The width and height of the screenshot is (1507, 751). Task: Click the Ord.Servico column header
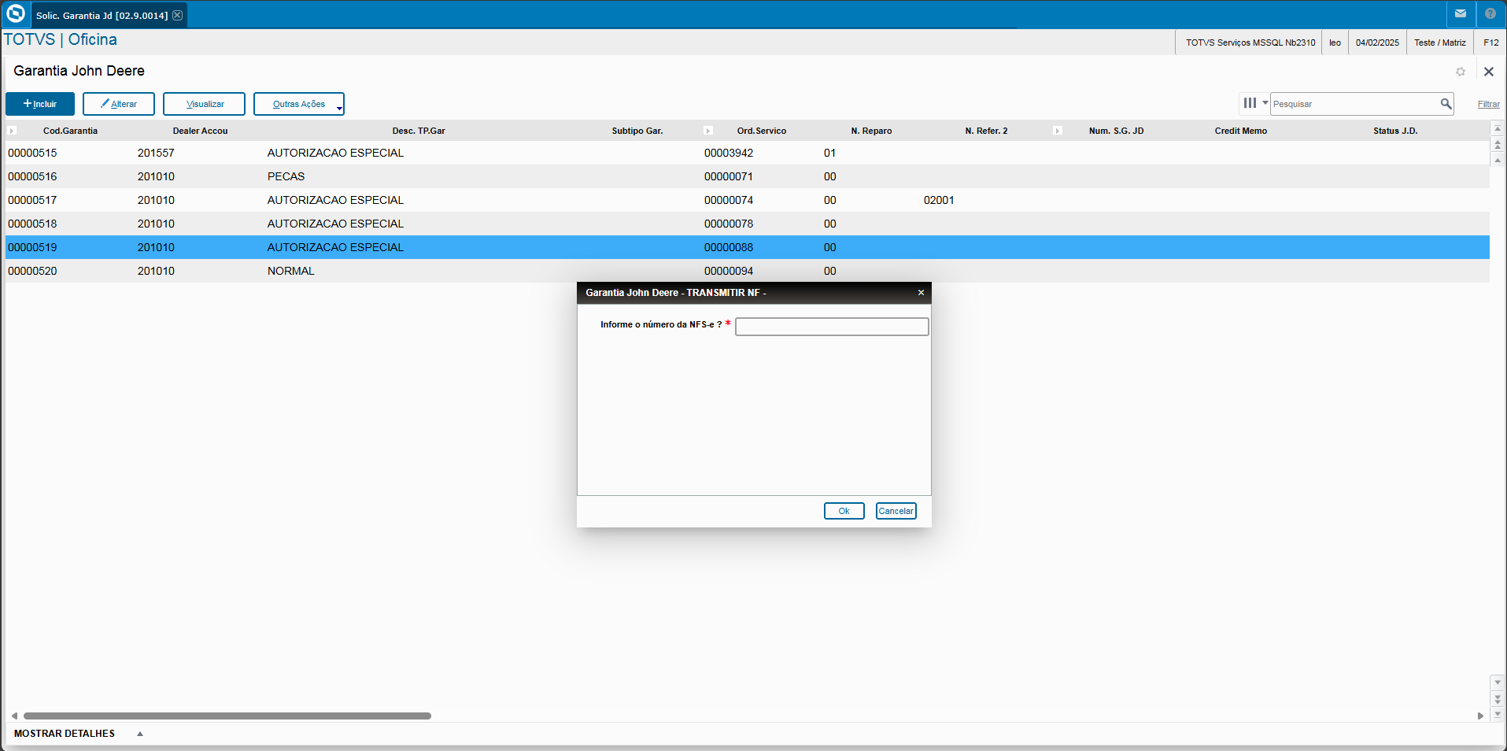click(x=762, y=131)
